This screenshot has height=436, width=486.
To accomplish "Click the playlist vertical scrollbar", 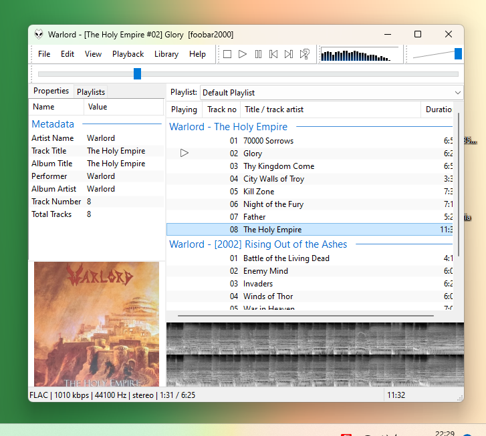I will 459,184.
